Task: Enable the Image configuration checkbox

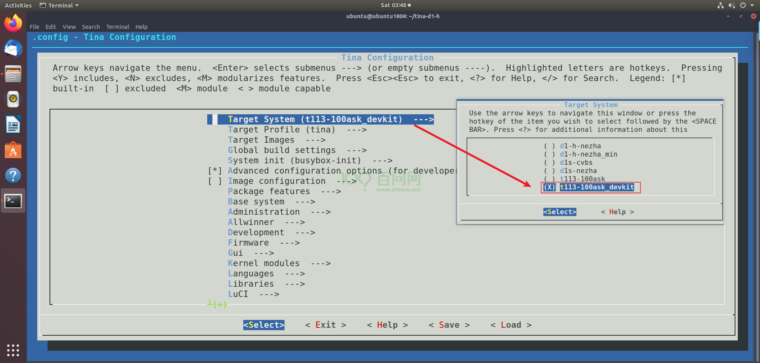Action: click(x=215, y=181)
